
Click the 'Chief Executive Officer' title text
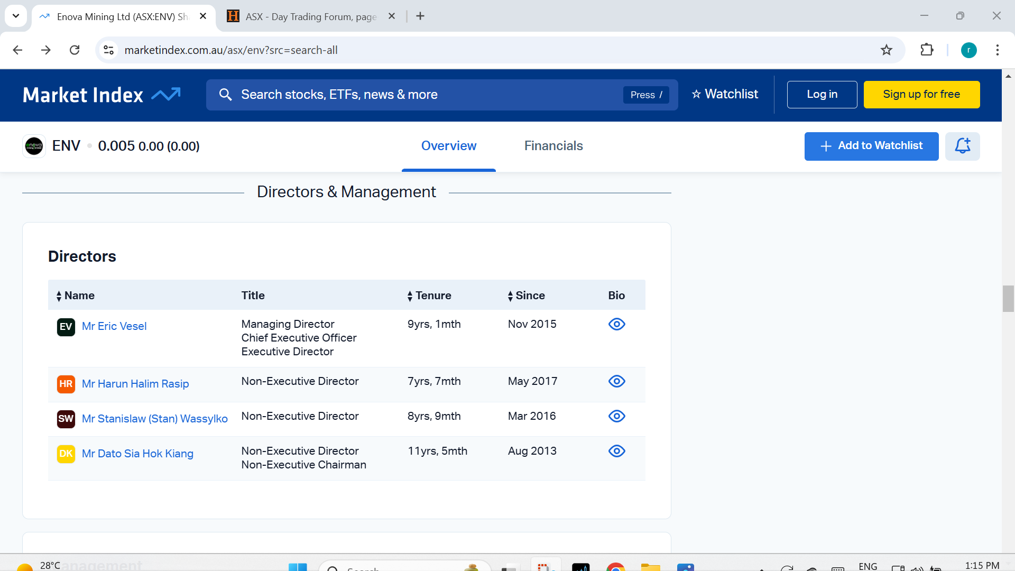[299, 338]
